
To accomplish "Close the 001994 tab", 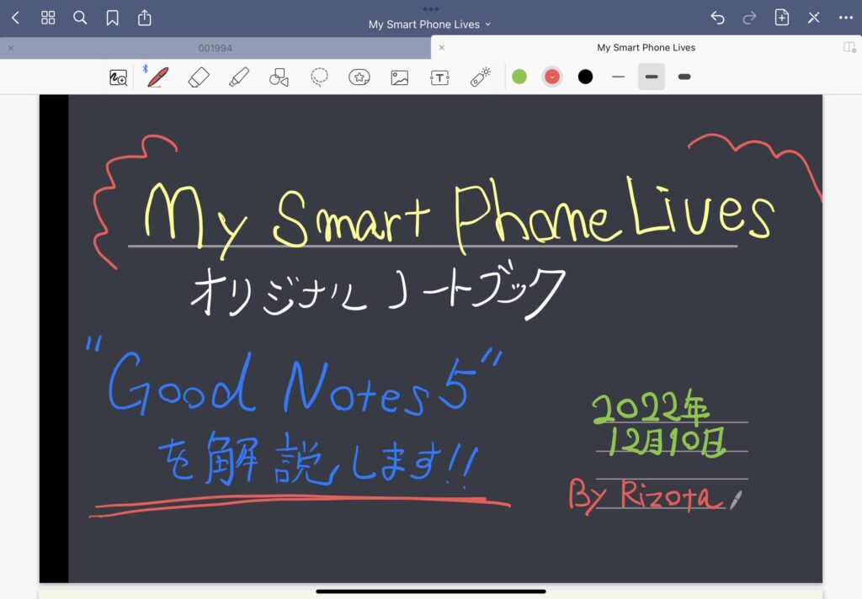I will coord(11,48).
